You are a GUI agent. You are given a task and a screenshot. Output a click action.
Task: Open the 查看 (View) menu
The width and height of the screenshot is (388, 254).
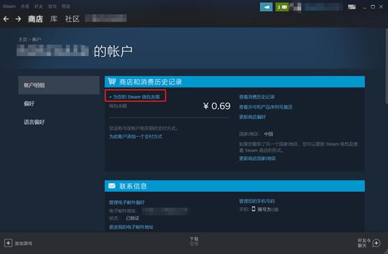click(25, 6)
